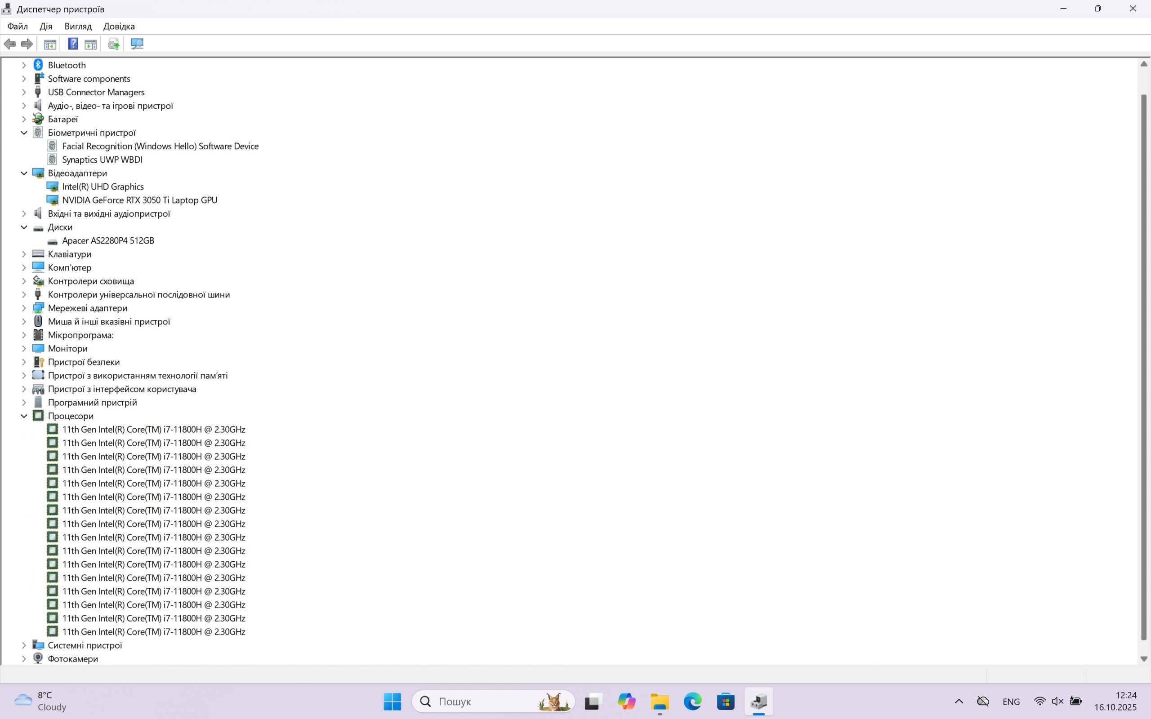
Task: Click the vertical scrollbar down arrow
Action: [1144, 659]
